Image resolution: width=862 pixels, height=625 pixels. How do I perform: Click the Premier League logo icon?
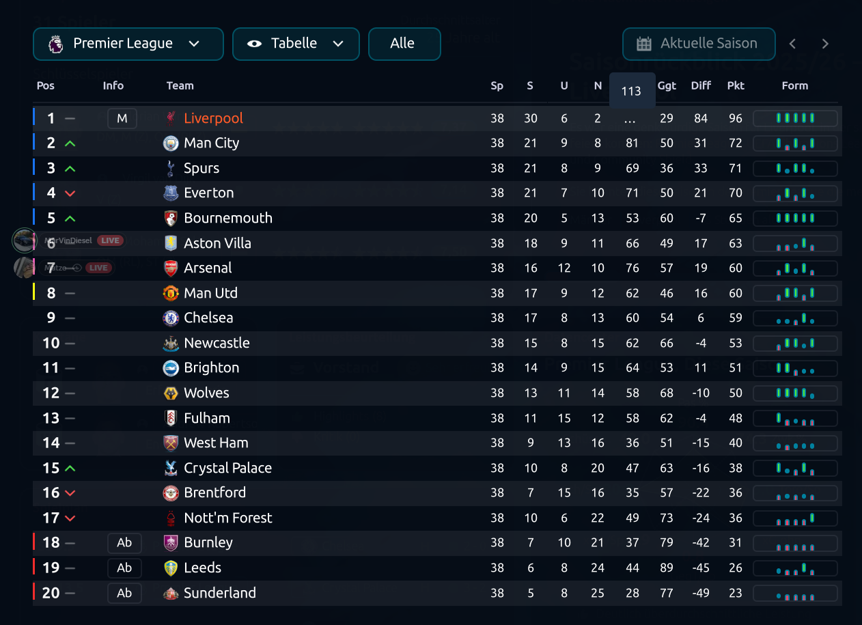click(x=56, y=44)
